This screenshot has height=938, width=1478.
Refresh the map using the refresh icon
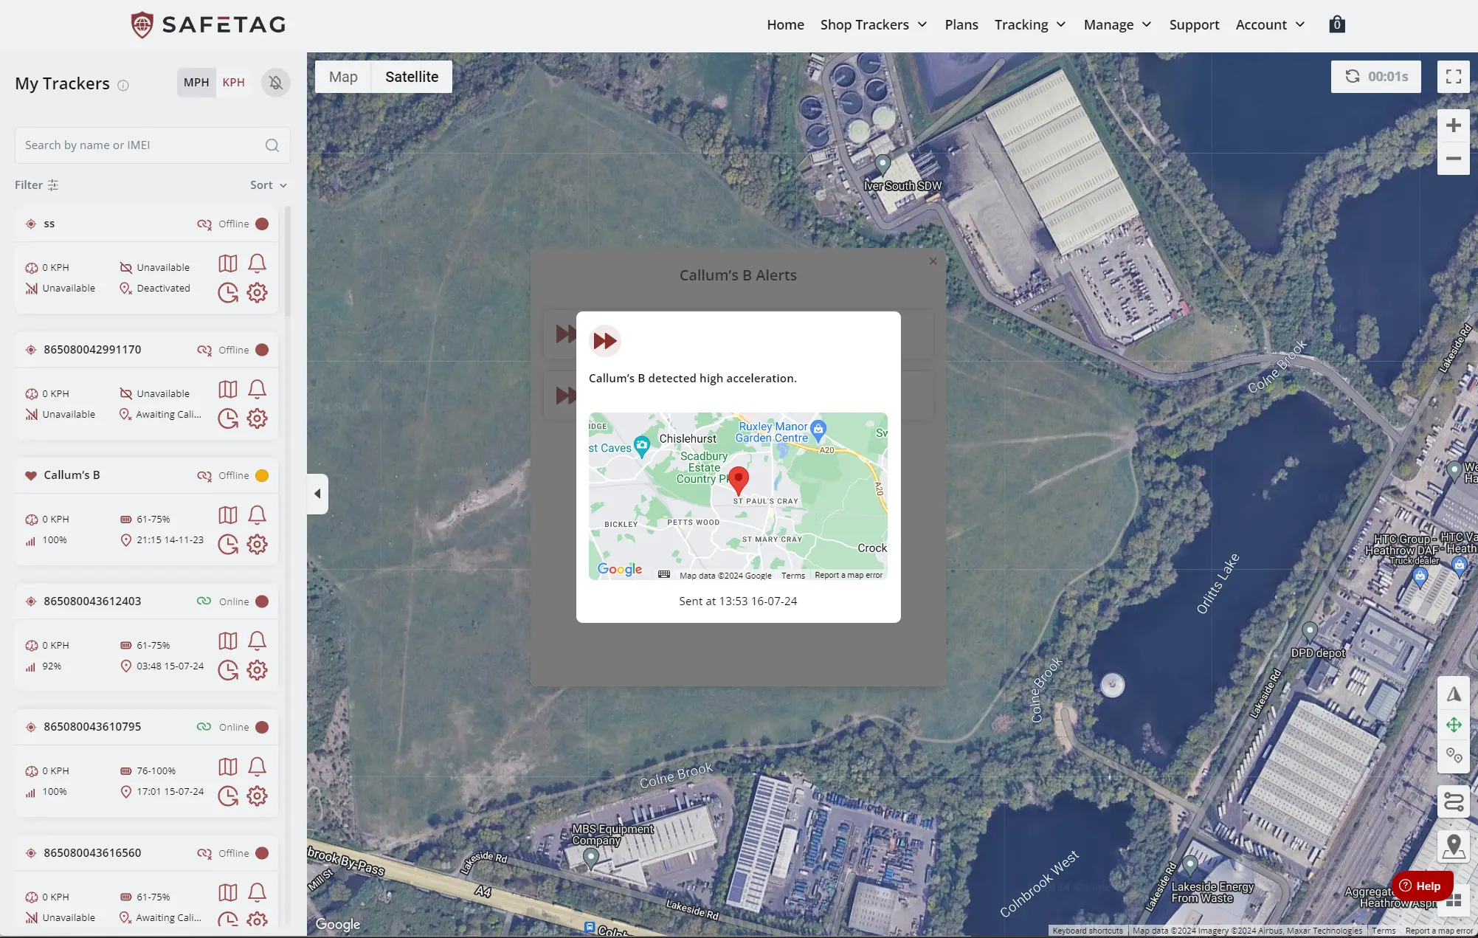coord(1351,76)
